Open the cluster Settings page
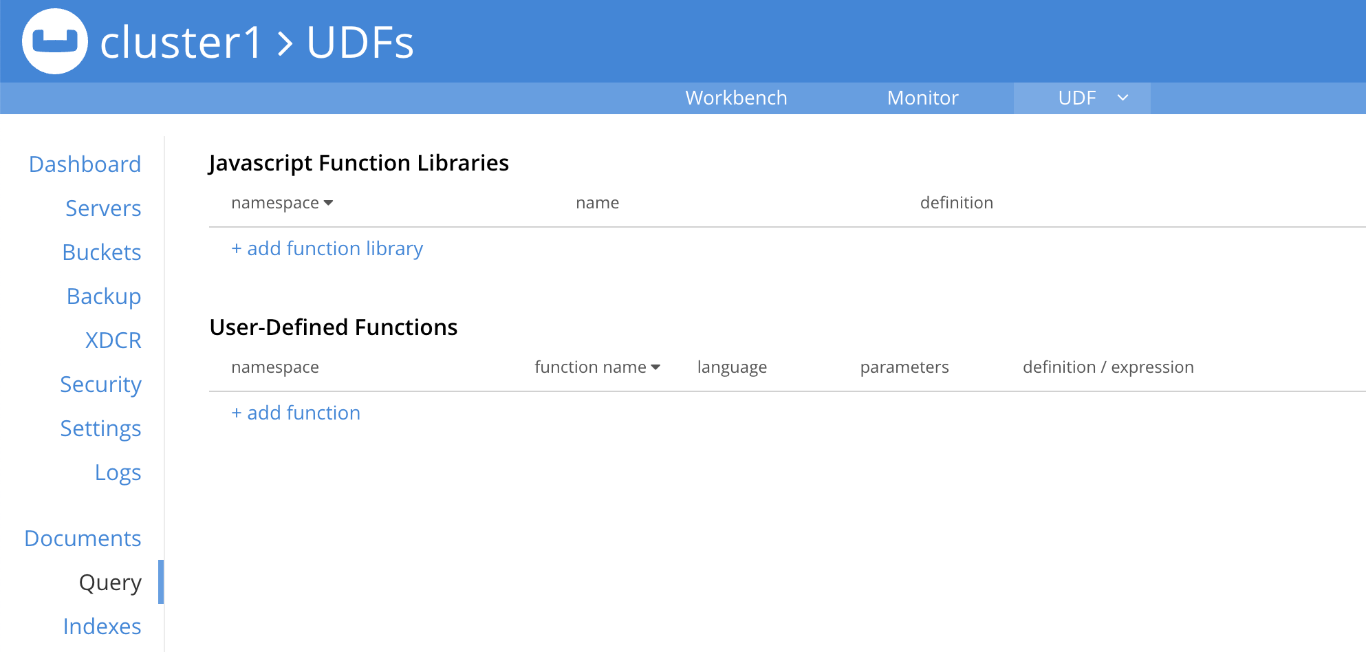Image resolution: width=1366 pixels, height=652 pixels. point(100,428)
